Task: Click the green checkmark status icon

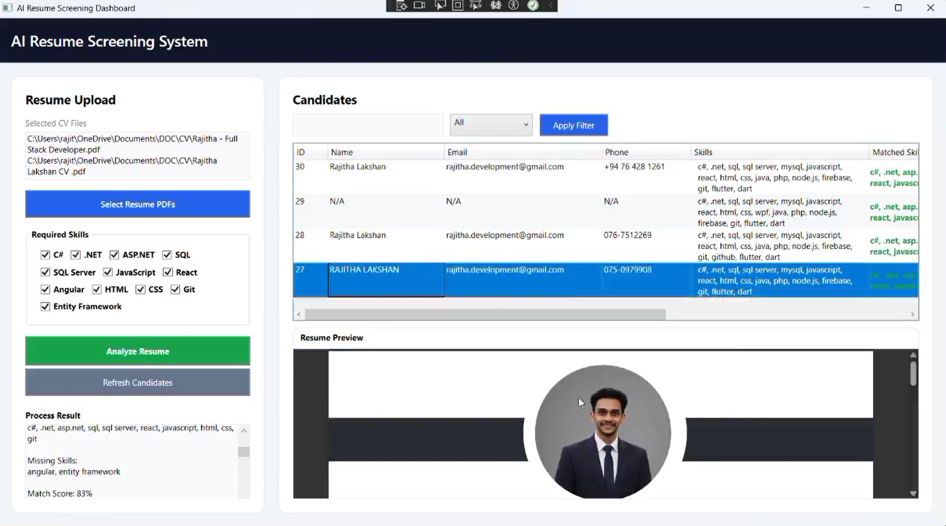Action: (533, 5)
